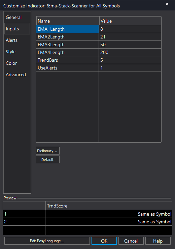Click preview row number 2
The height and width of the screenshot is (249, 175).
pos(24,222)
